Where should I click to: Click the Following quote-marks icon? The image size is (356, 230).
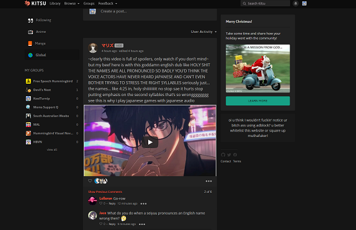tap(30, 20)
